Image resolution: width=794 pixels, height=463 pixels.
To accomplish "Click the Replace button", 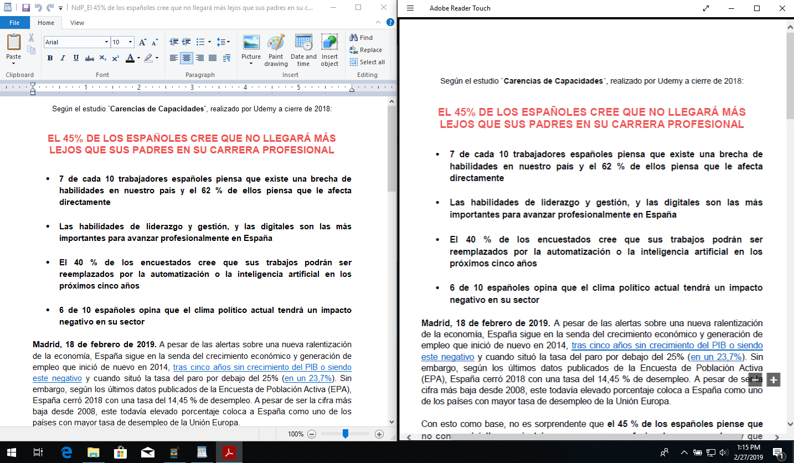I will pos(367,50).
